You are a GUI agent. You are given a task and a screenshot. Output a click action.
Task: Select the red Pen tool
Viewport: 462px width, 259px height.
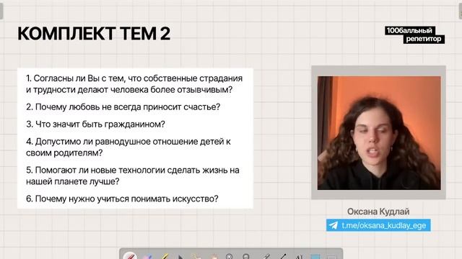(130, 256)
